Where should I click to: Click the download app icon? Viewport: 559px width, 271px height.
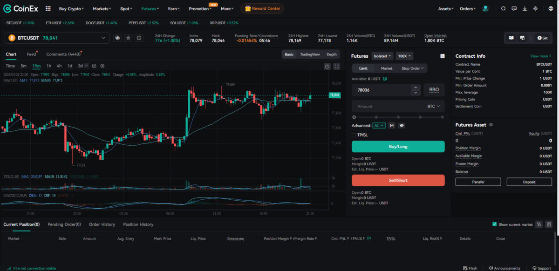coord(525,8)
